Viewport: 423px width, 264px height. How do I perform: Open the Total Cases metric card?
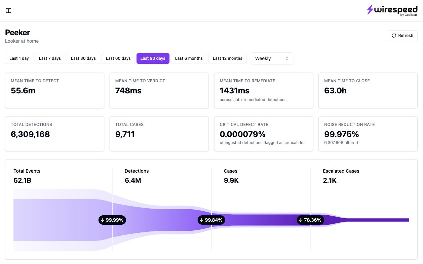(159, 134)
